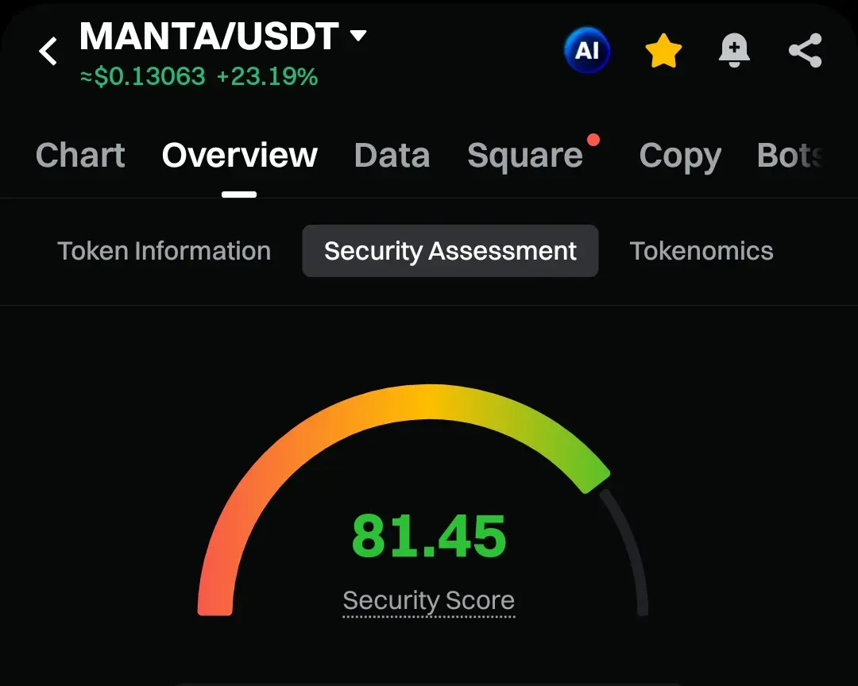
Task: Click the security score gauge arc
Action: point(423,499)
